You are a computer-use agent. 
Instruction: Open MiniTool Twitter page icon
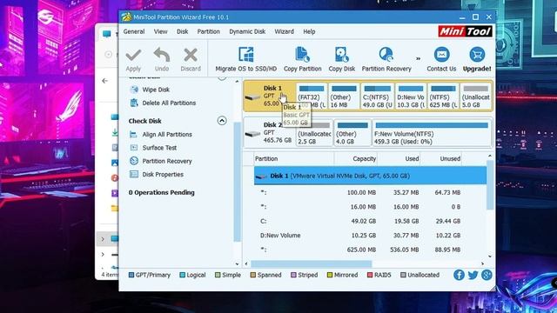(473, 275)
